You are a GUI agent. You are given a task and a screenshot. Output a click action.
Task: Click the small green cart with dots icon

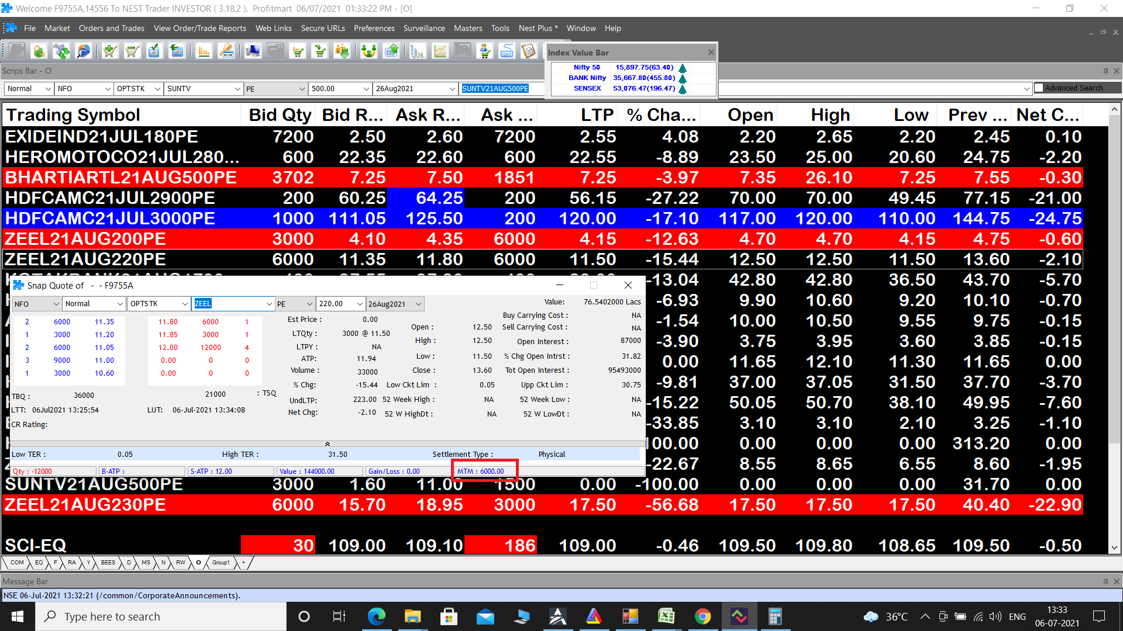298,51
